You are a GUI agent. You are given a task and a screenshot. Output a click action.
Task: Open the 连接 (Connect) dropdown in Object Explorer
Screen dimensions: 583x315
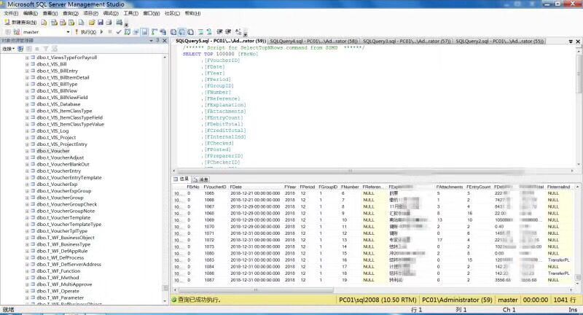click(9, 49)
